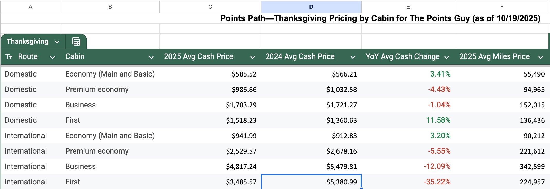This screenshot has width=550, height=189.
Task: Expand 2024 Avg Cash Price column menu
Action: [353, 57]
